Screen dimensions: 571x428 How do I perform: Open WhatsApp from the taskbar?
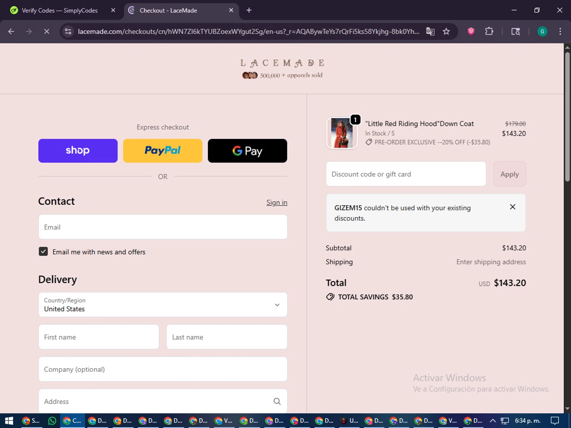click(52, 420)
